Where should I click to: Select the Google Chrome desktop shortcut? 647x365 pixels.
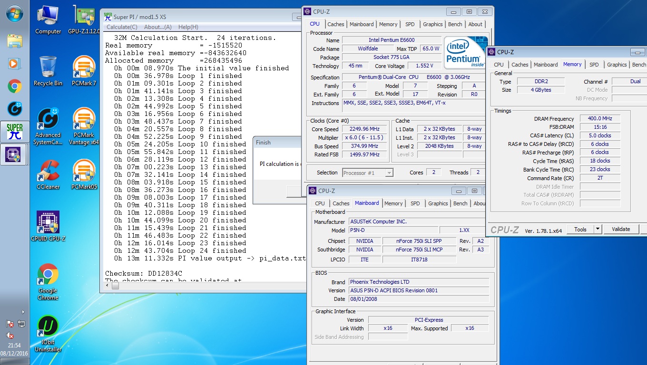48,282
